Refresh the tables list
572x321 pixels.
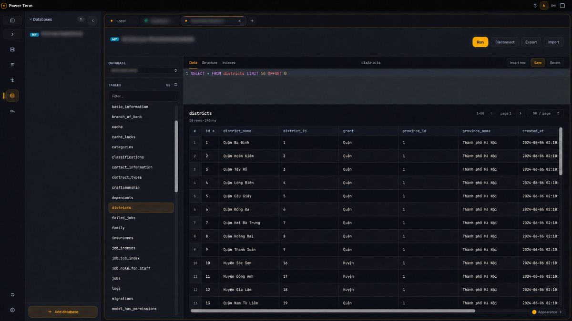click(x=175, y=85)
